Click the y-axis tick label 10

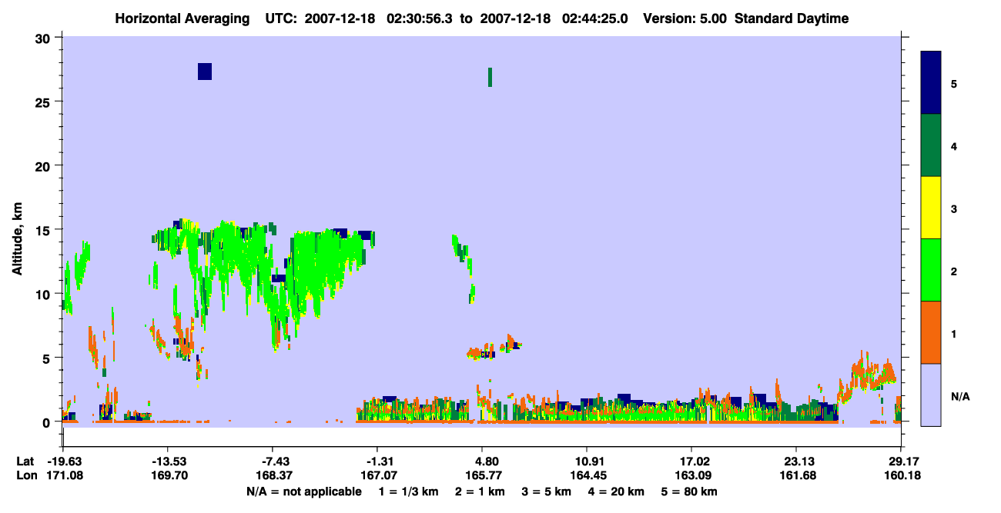point(45,294)
